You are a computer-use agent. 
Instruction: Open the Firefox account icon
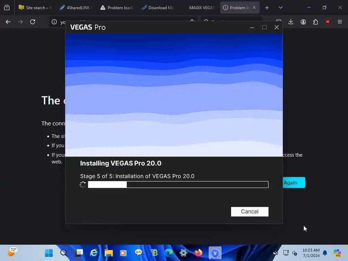[x=303, y=22]
